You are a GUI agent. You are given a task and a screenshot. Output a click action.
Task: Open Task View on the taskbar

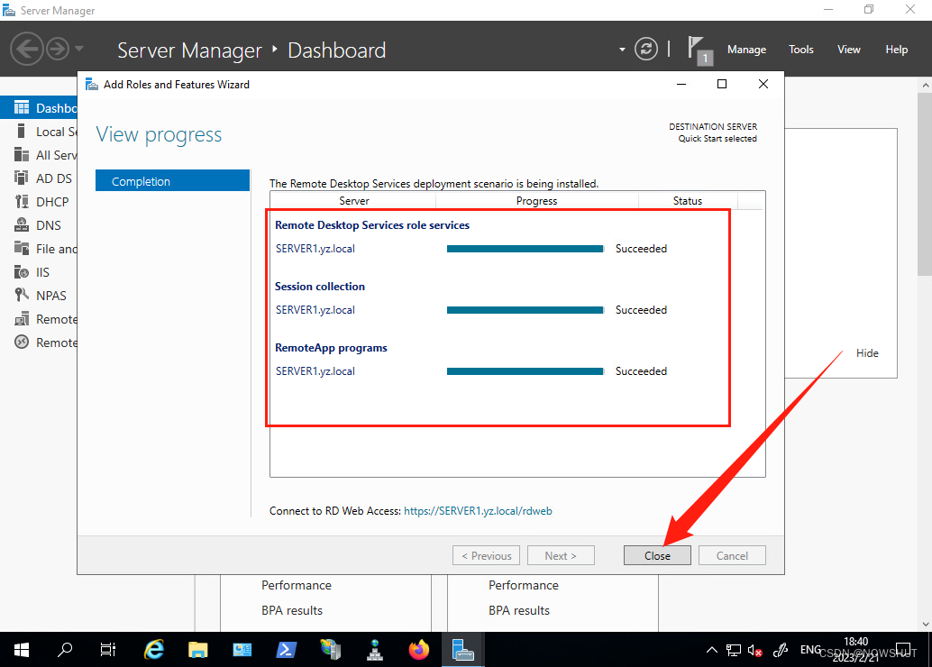107,650
